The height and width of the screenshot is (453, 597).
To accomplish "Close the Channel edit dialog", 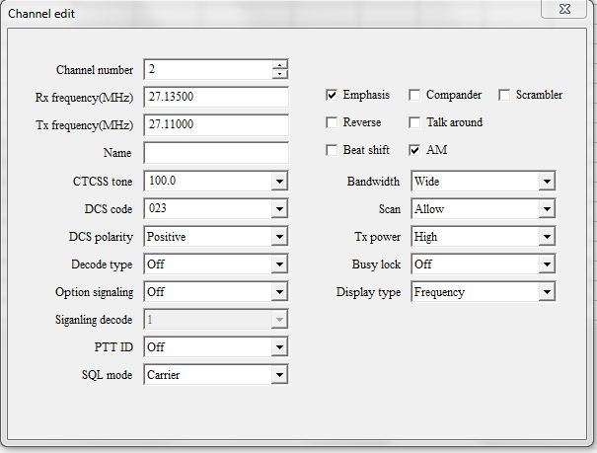I will coord(564,9).
